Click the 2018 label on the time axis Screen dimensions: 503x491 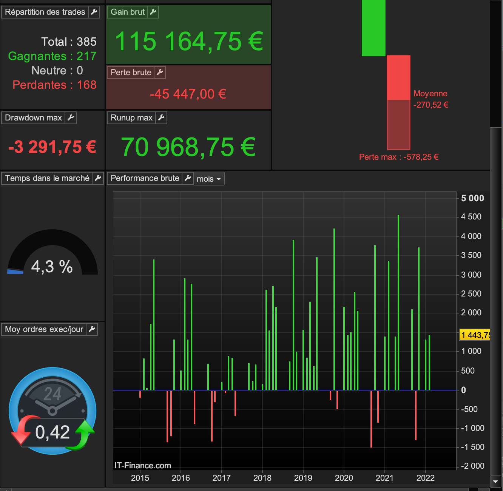(x=262, y=478)
